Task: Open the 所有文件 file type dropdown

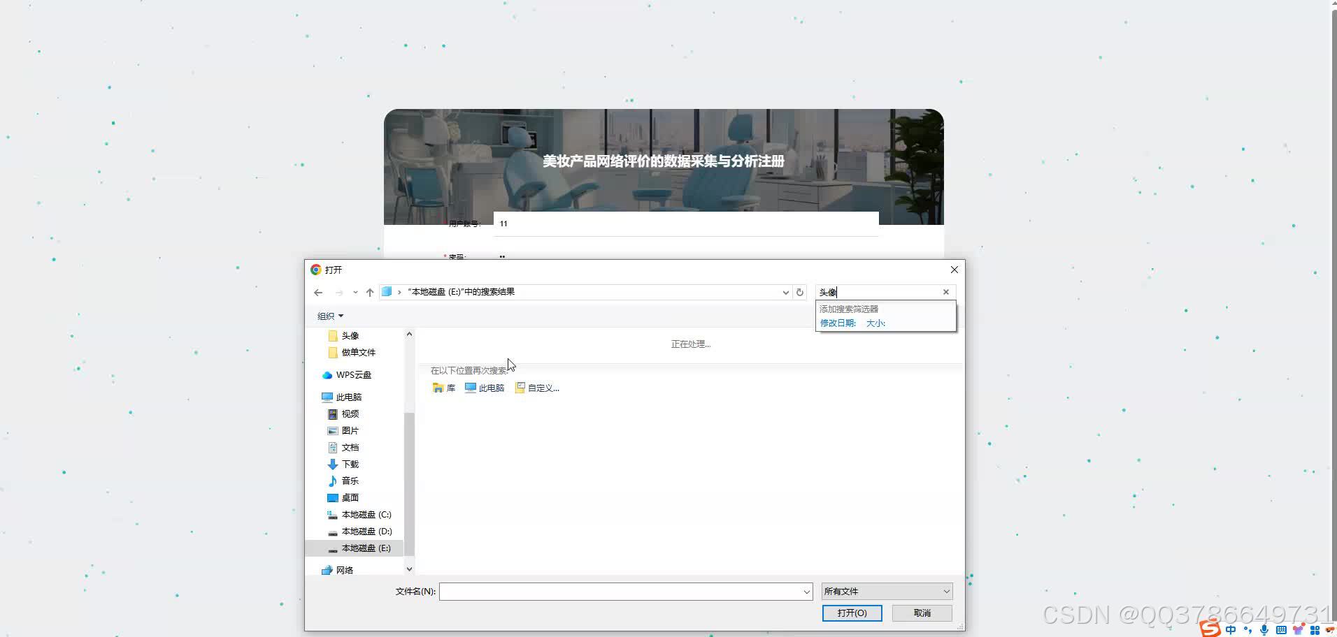Action: pos(887,592)
